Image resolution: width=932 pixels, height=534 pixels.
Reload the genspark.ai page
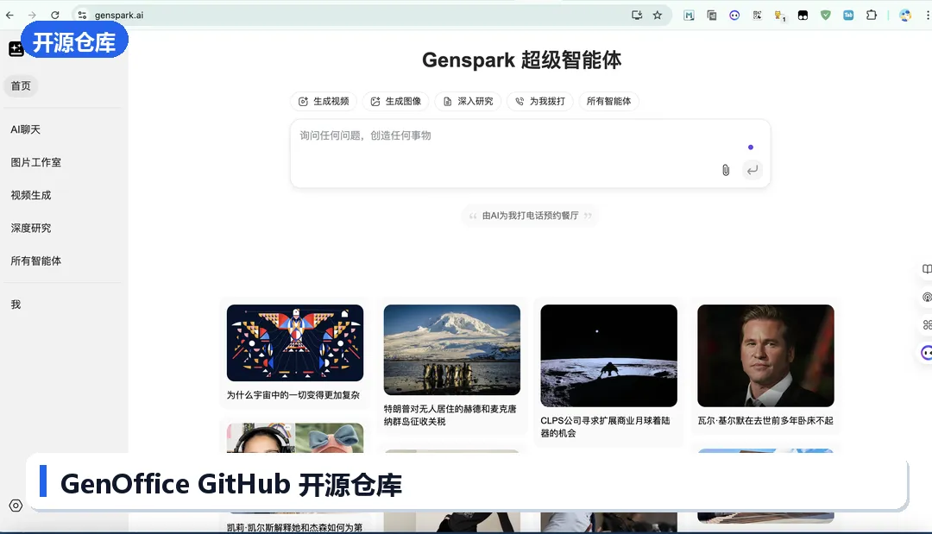[54, 15]
